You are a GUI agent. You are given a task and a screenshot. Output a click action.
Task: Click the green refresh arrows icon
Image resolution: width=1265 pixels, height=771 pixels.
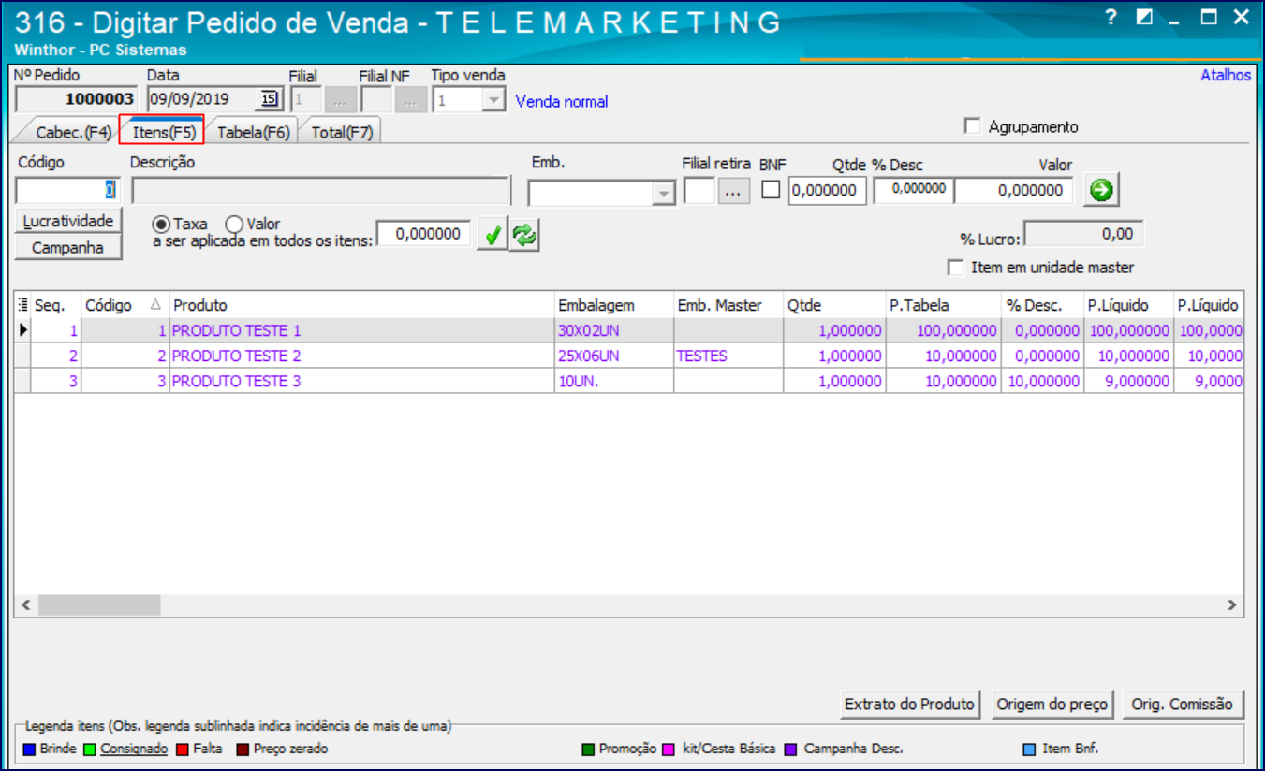click(x=524, y=236)
